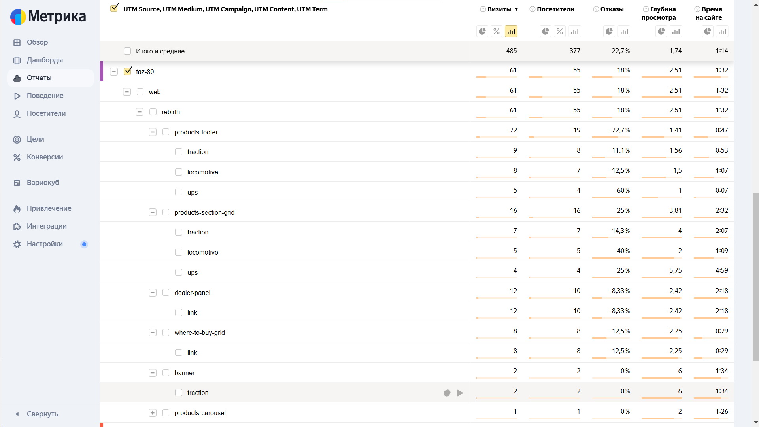Click bar chart icon under Посетители
Screen dimensions: 759x427
point(574,32)
